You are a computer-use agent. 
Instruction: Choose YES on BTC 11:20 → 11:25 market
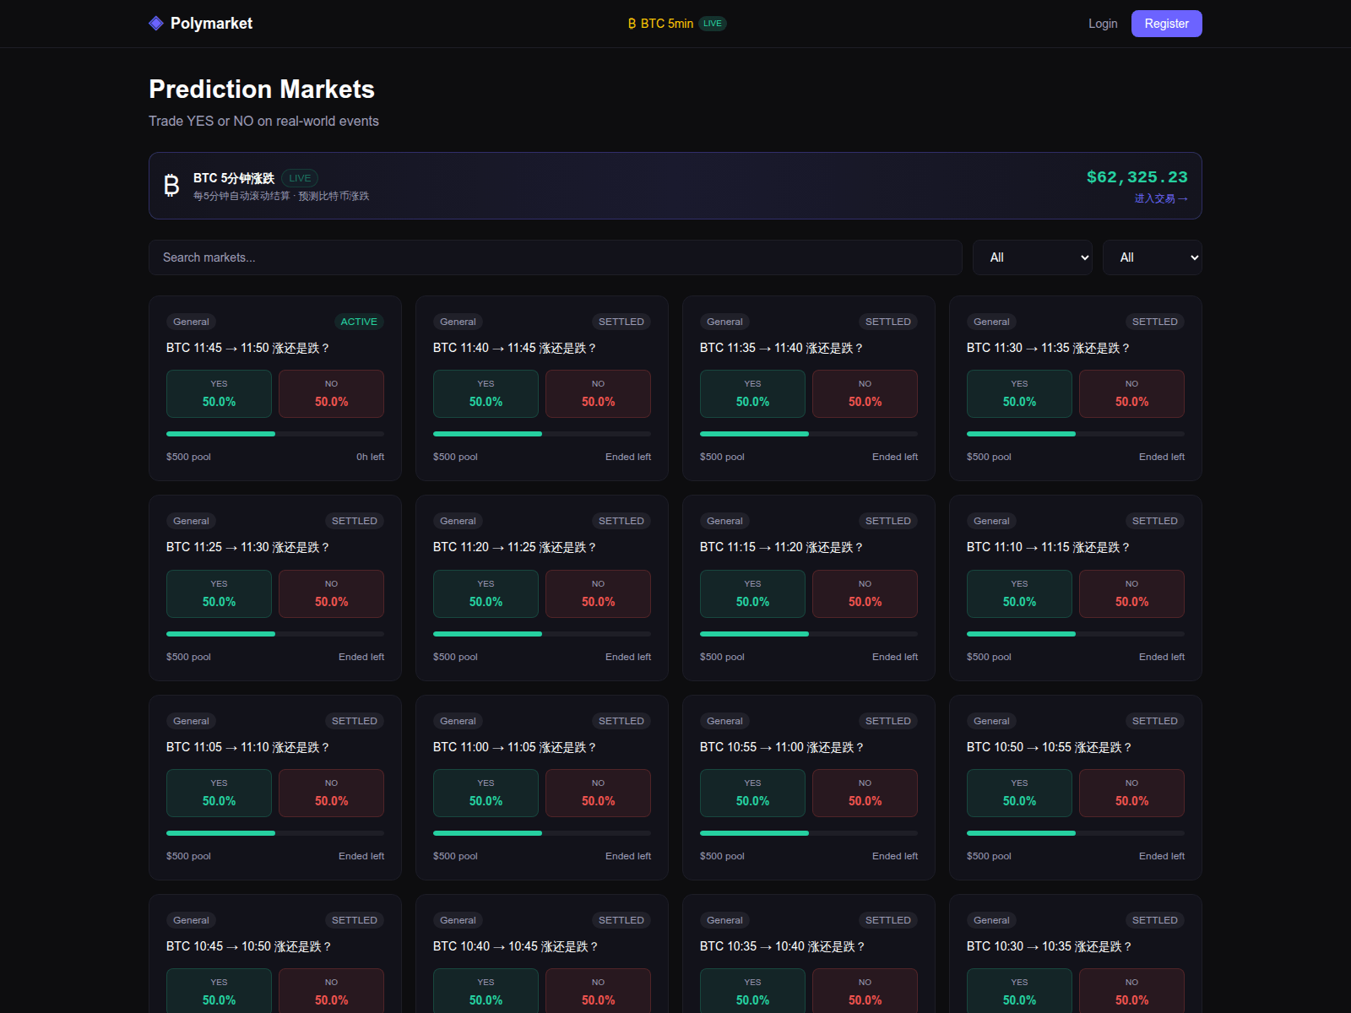(486, 593)
